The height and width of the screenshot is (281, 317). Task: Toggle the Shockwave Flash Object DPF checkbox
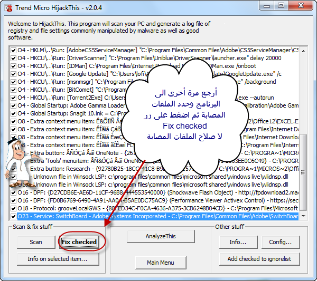point(13,192)
